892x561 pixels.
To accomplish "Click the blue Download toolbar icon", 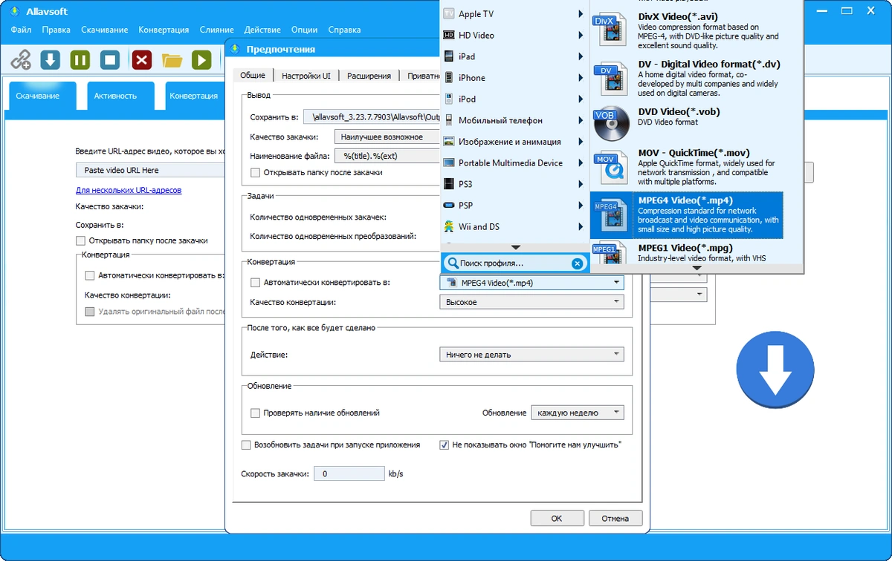I will 50,60.
